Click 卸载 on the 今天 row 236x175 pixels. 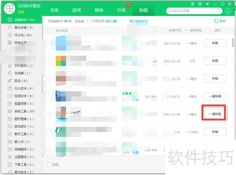(x=215, y=61)
